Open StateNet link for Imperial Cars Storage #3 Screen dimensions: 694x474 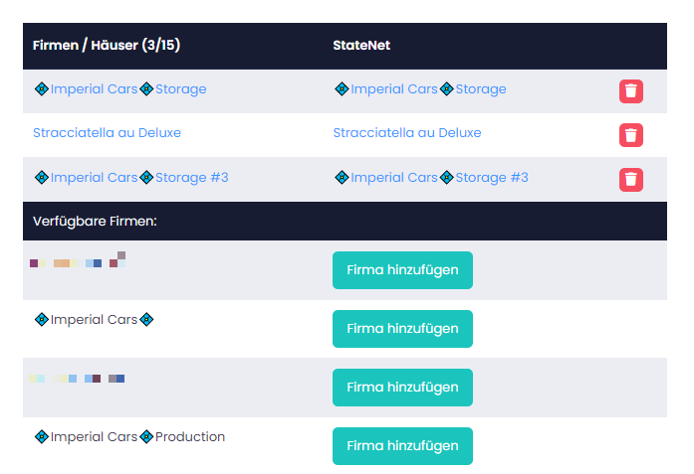431,178
